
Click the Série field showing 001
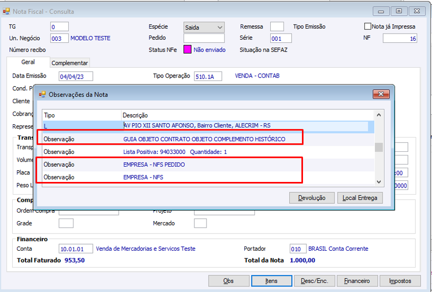point(281,38)
